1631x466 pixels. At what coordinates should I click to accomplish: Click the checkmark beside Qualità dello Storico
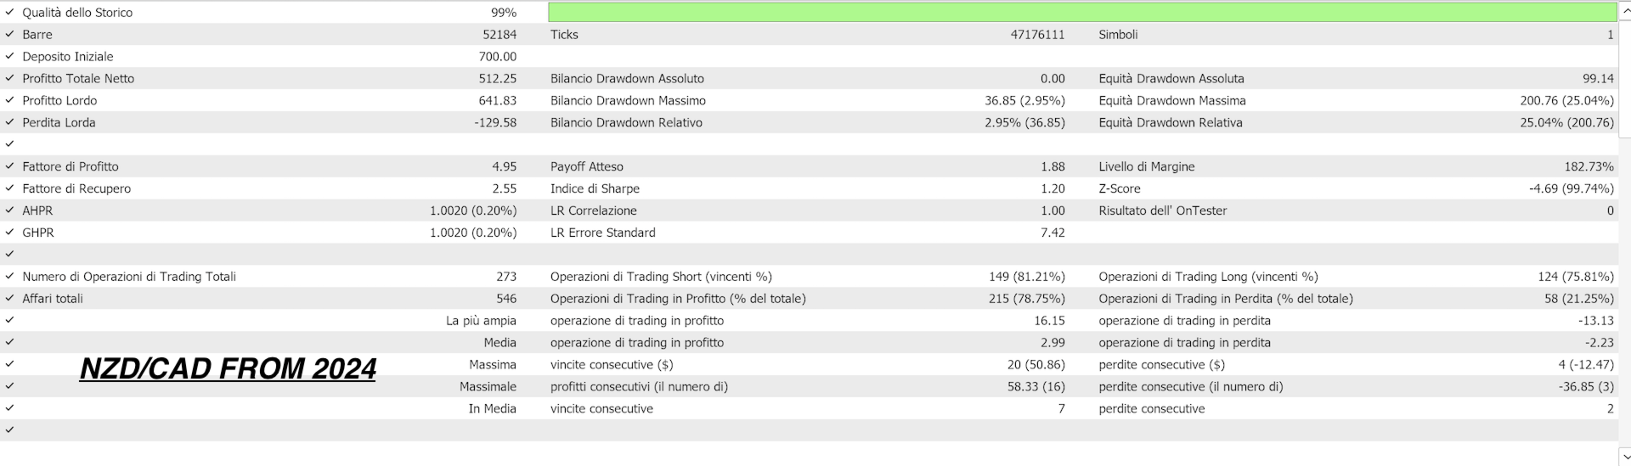(9, 13)
